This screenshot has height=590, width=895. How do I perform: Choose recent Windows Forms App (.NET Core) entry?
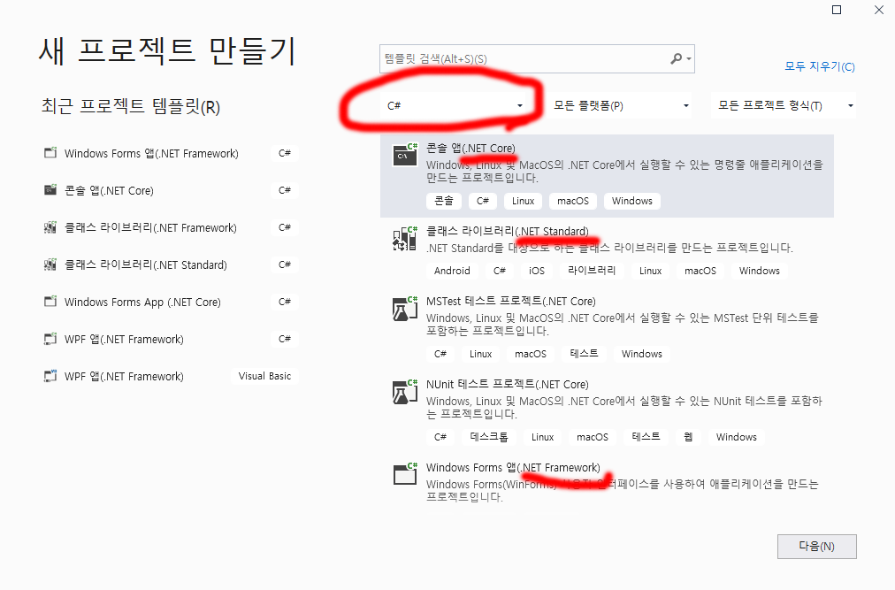coord(170,302)
